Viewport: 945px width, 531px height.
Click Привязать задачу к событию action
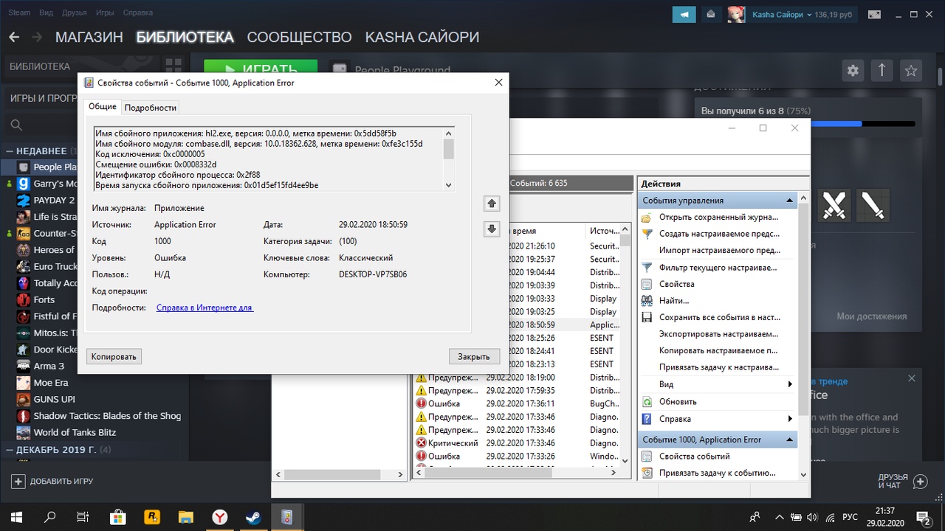[x=717, y=473]
